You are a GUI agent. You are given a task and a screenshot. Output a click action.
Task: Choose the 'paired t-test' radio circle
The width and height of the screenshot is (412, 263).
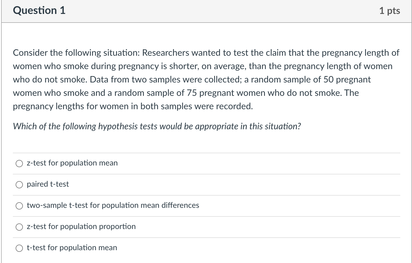pos(19,185)
